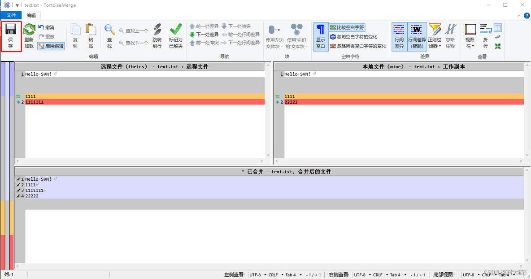Toggle 忽略注释 ignore comments
The image size is (531, 279).
[x=450, y=36]
